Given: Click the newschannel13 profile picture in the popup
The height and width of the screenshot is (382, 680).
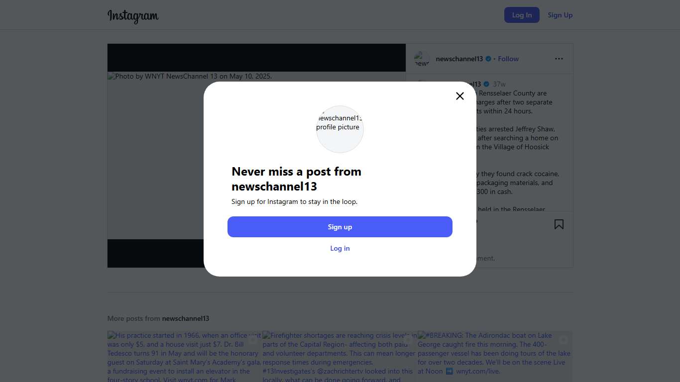Looking at the screenshot, I should pyautogui.click(x=340, y=129).
